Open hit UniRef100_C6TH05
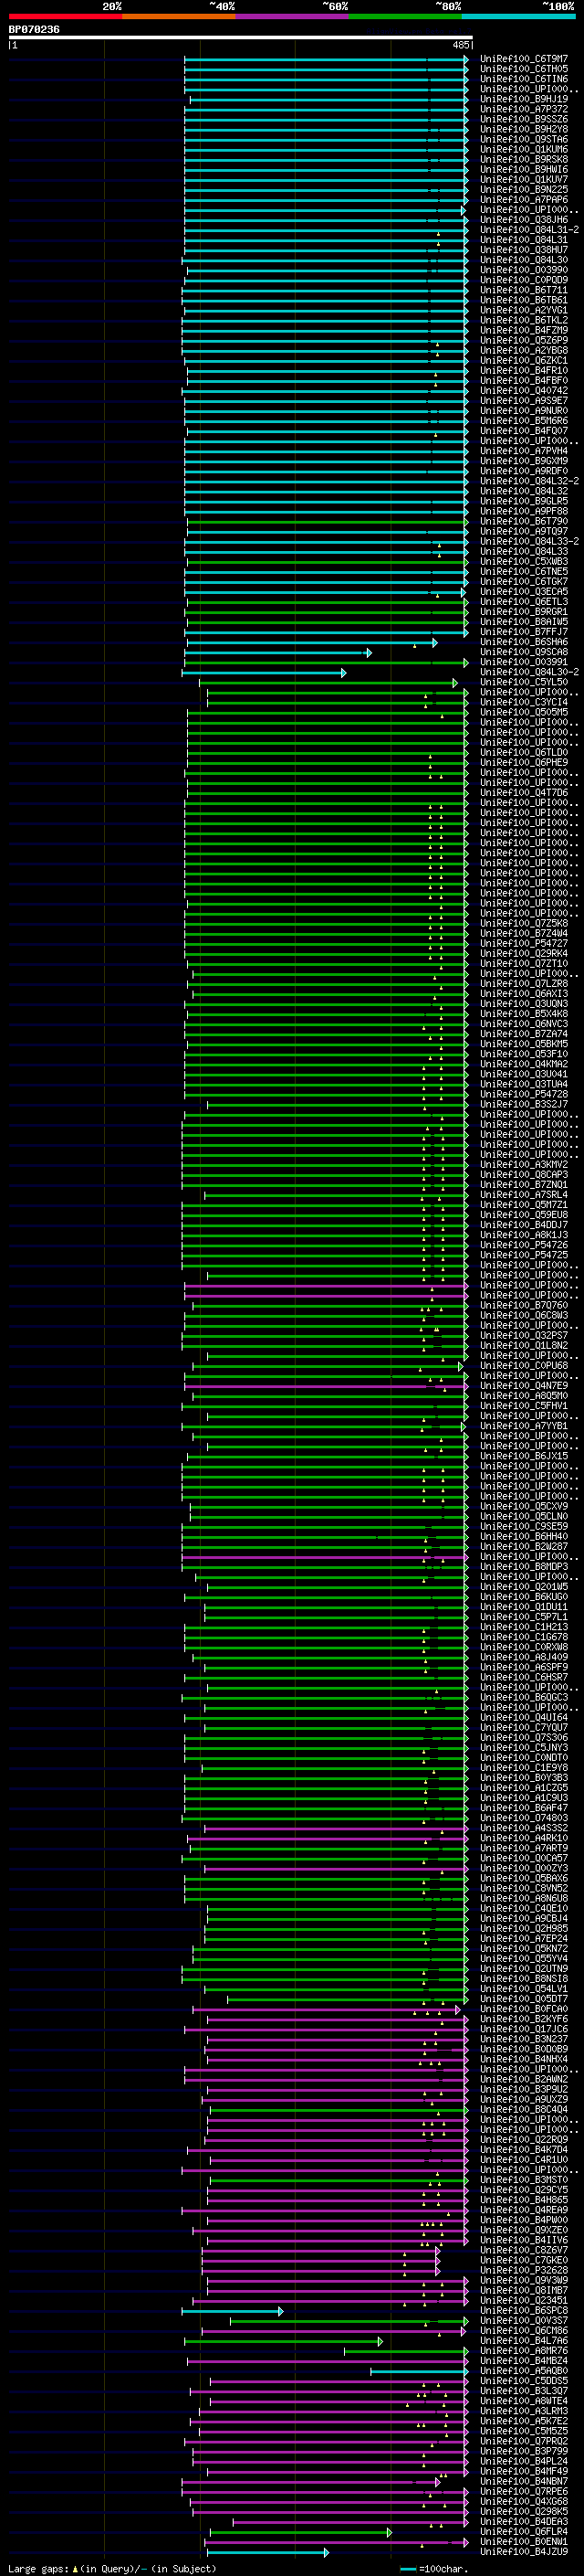The height and width of the screenshot is (2576, 584). tap(523, 69)
